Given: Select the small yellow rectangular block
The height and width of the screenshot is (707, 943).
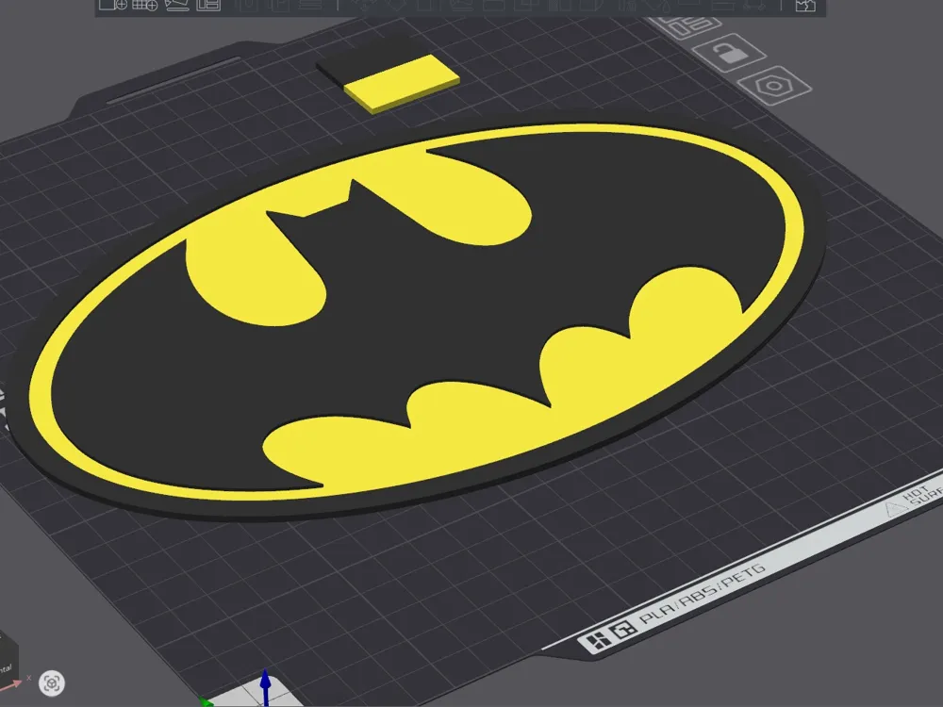Looking at the screenshot, I should coord(402,83).
